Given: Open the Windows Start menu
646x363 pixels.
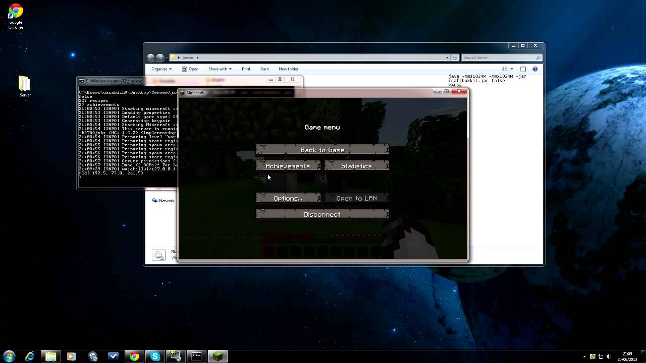Looking at the screenshot, I should (9, 356).
